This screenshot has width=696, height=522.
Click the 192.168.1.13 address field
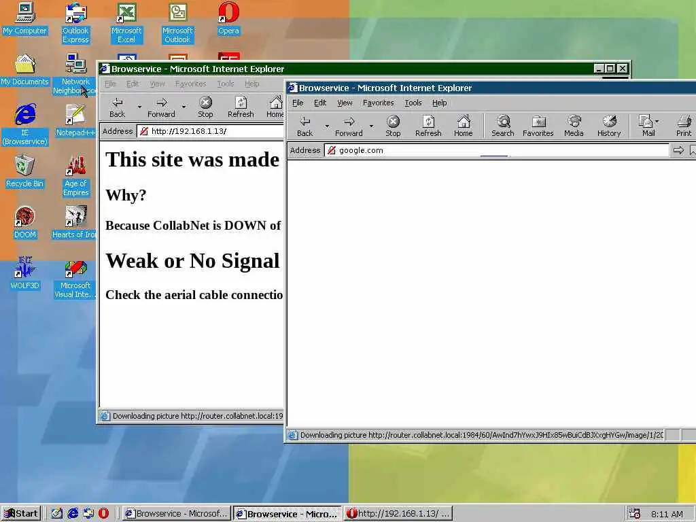pos(211,131)
